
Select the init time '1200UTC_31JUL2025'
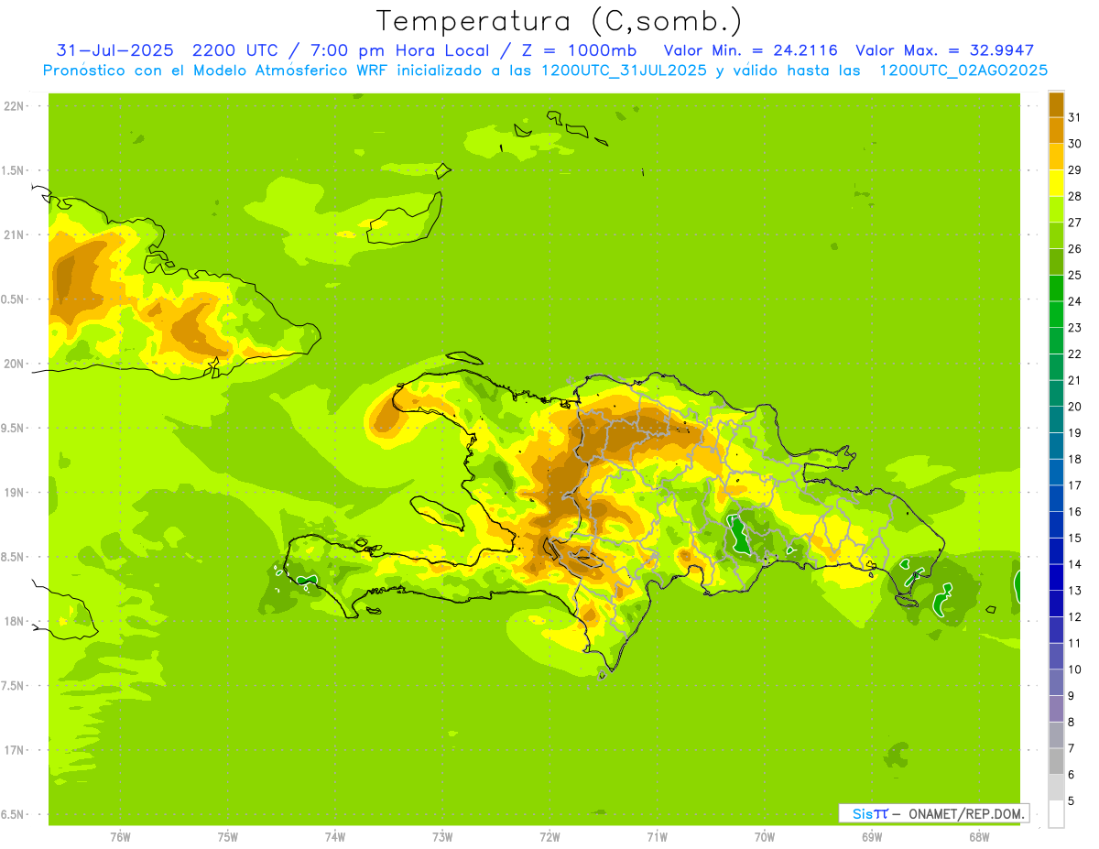pos(625,71)
